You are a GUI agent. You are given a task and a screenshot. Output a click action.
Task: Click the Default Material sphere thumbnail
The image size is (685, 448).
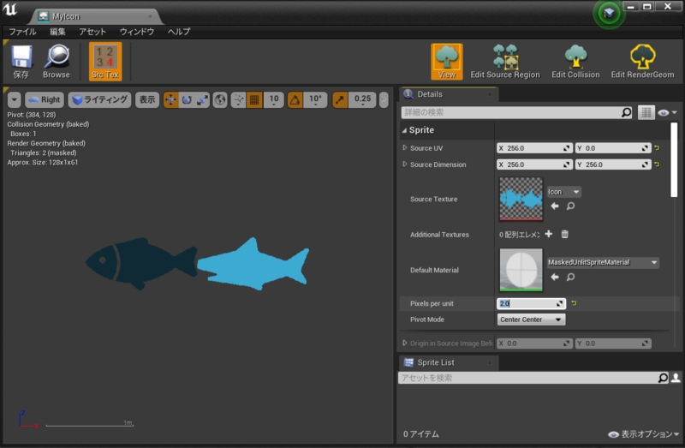pyautogui.click(x=521, y=270)
